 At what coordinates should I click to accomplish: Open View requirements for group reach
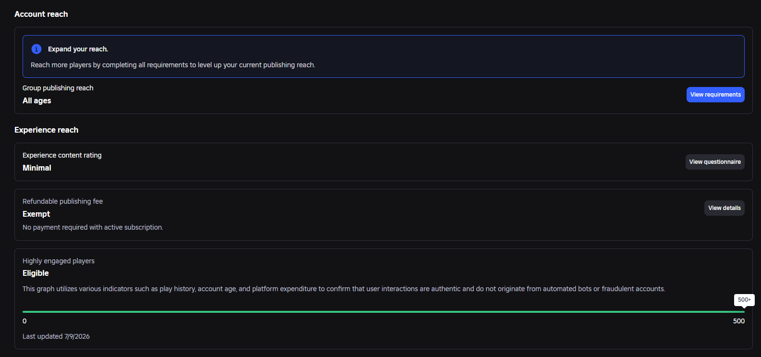click(x=715, y=95)
